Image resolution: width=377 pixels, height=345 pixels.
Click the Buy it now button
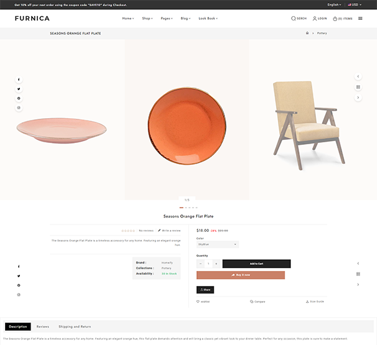click(x=241, y=275)
